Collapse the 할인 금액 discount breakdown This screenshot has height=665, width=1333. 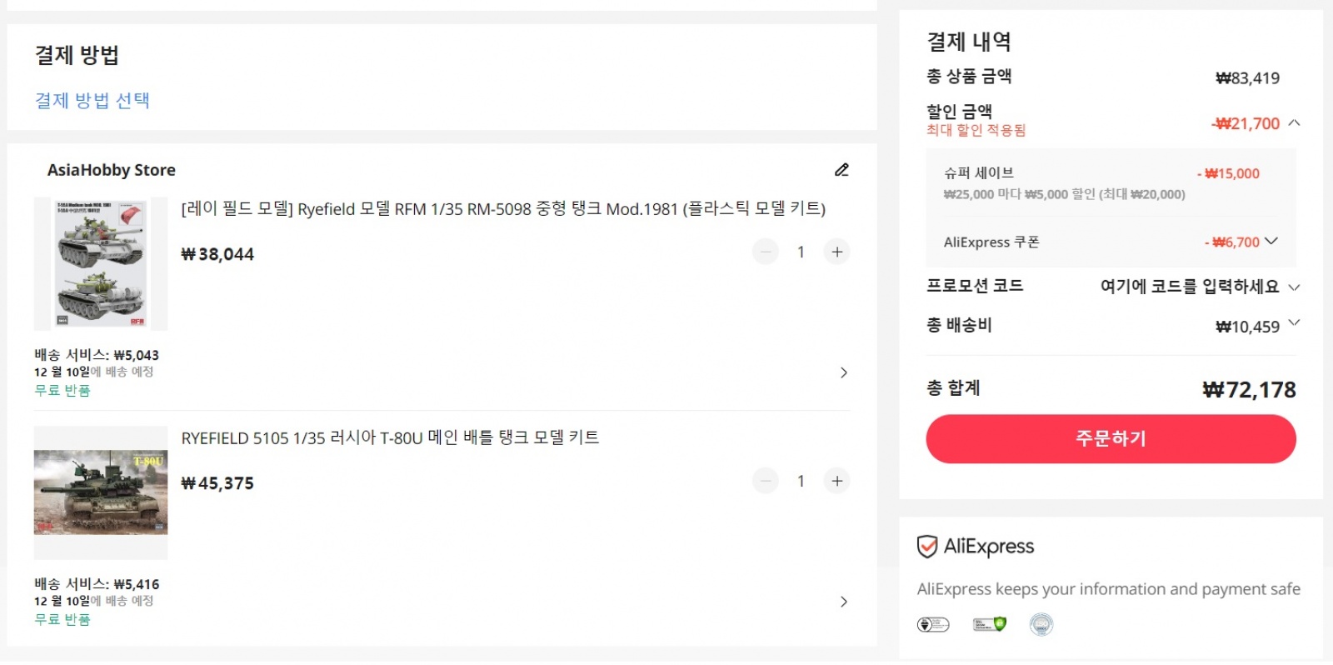point(1294,123)
